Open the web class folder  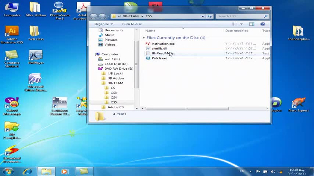36,33
